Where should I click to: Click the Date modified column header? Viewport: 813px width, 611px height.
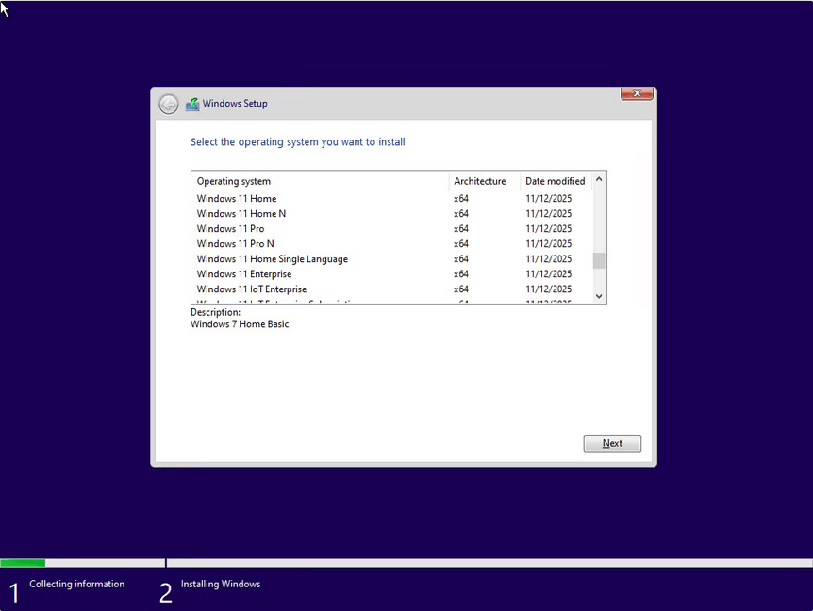(x=555, y=181)
